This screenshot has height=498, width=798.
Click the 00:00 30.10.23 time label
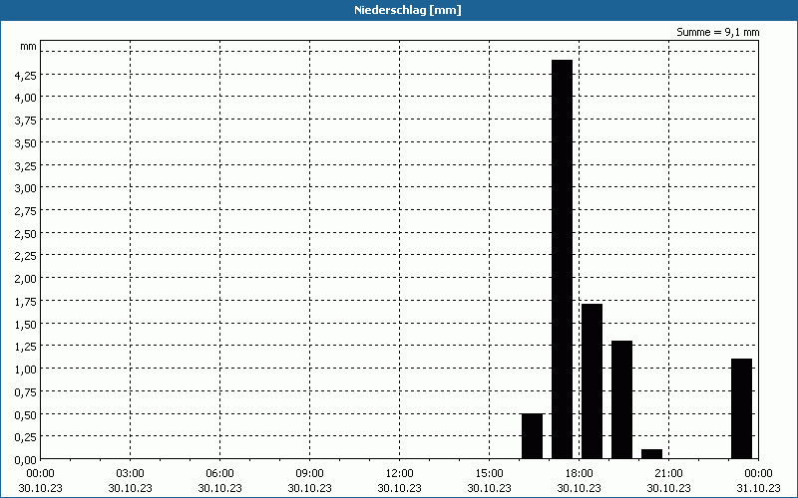(40, 481)
